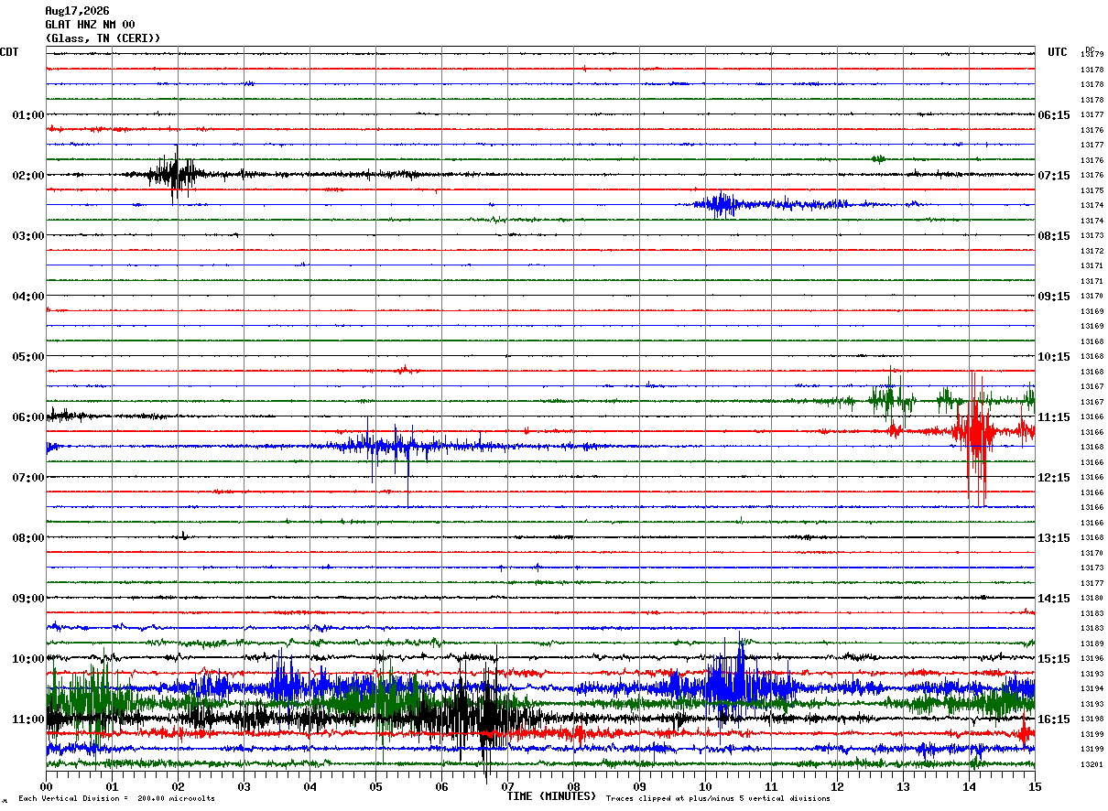Click the Each Vertical Division 200.00 microvolts note
Image resolution: width=1108 pixels, height=811 pixels.
116,799
